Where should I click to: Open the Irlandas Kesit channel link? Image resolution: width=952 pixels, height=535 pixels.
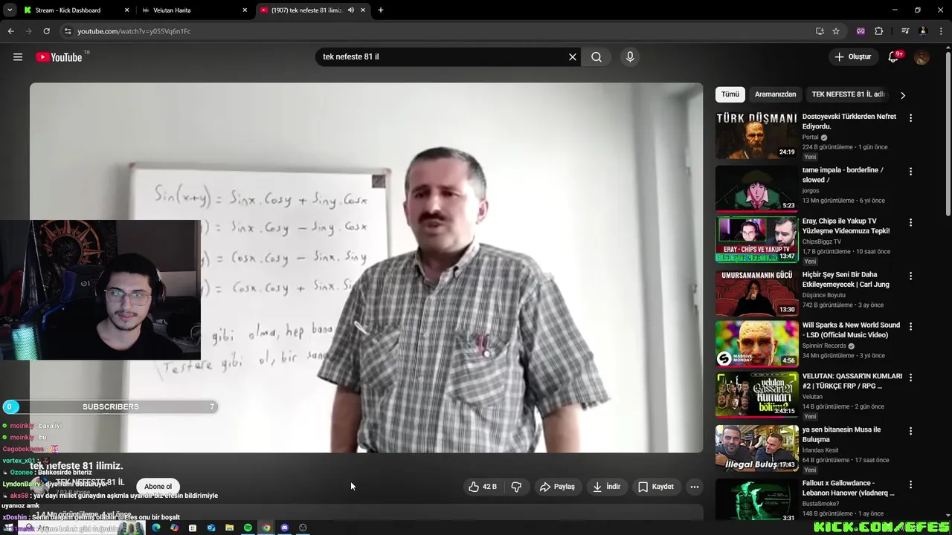[x=820, y=450]
